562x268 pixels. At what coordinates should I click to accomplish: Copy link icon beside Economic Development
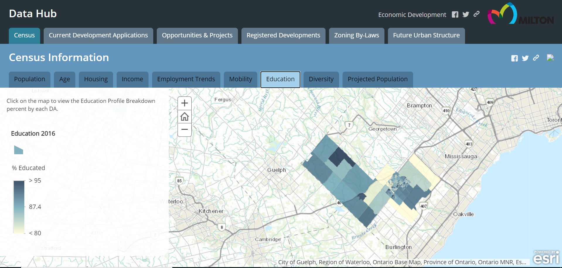[476, 14]
